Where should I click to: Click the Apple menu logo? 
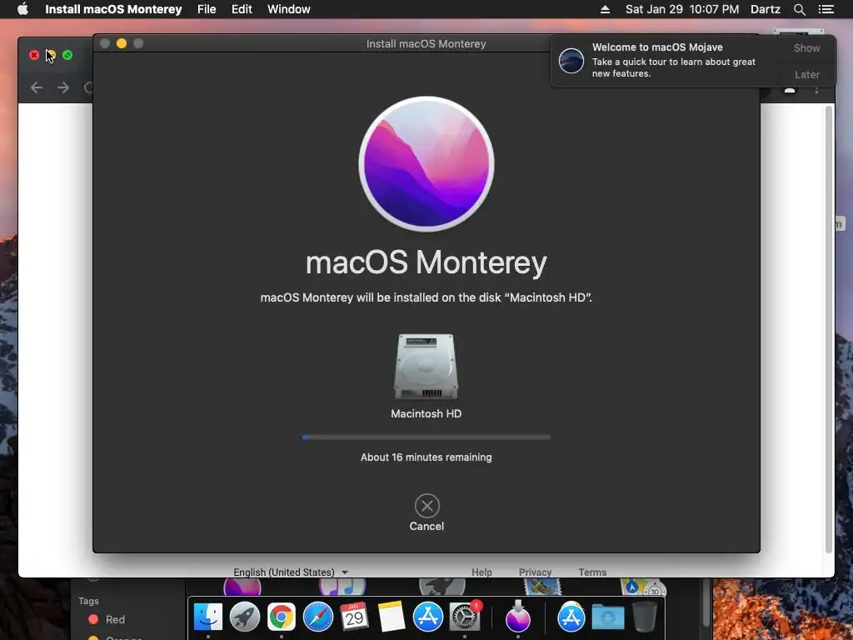[22, 9]
